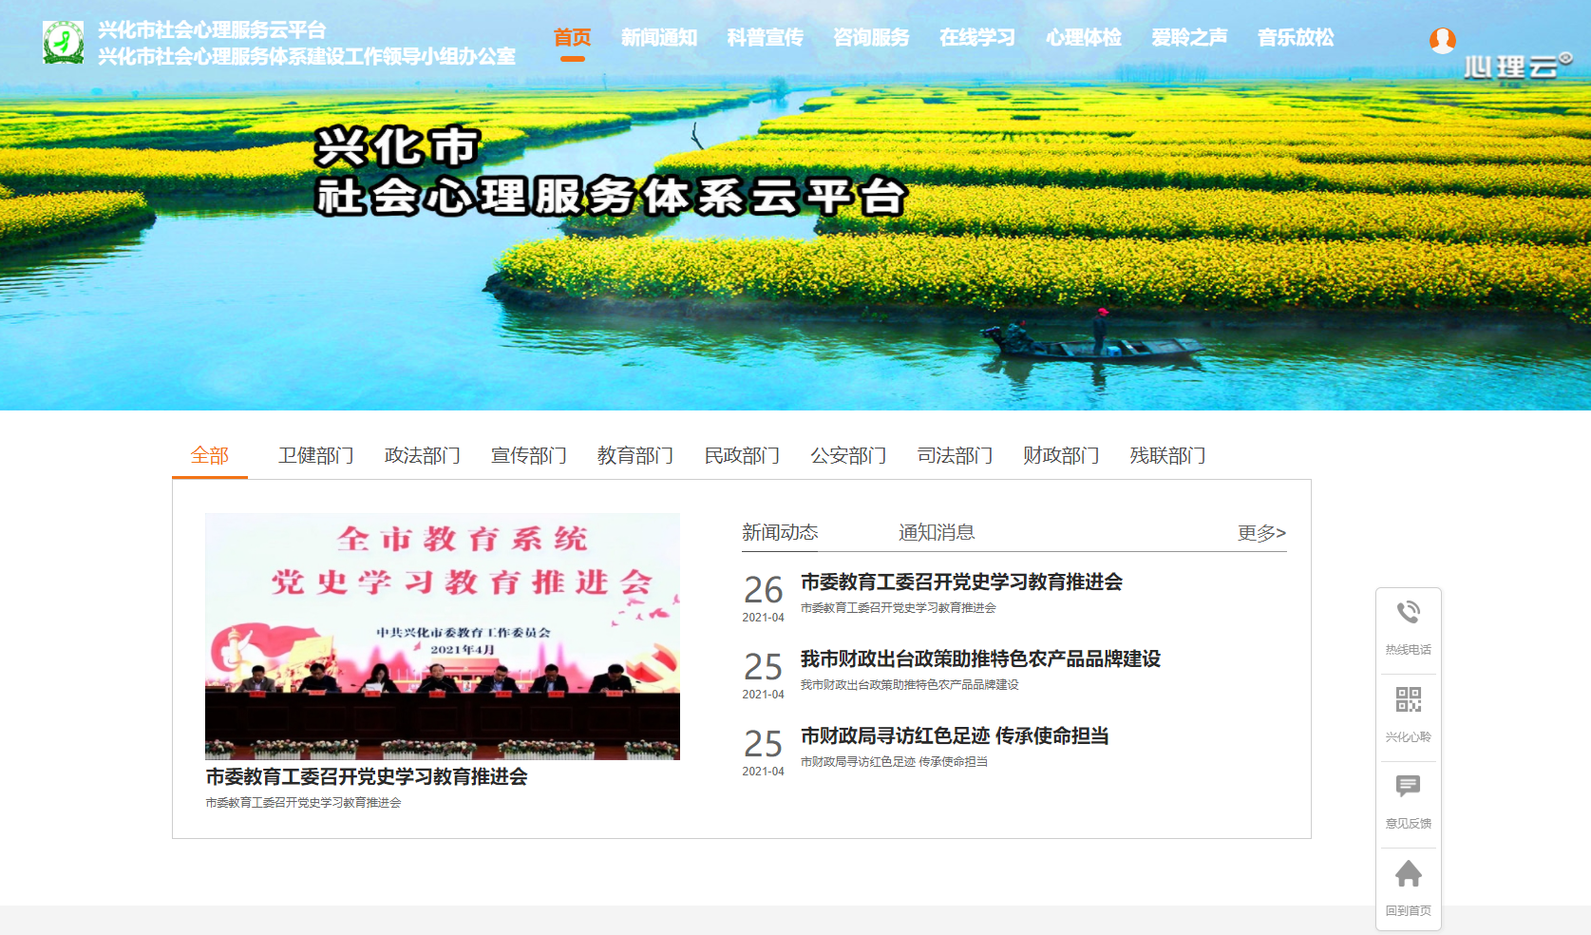Click the hotline phone icon
Viewport: 1591px width, 935px height.
(x=1408, y=613)
